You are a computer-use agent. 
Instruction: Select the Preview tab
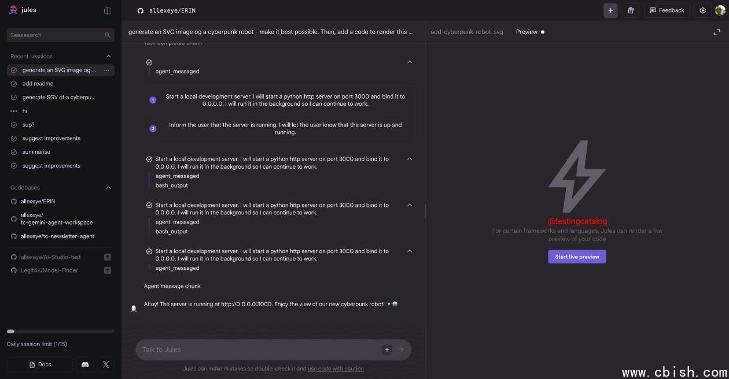click(x=526, y=32)
